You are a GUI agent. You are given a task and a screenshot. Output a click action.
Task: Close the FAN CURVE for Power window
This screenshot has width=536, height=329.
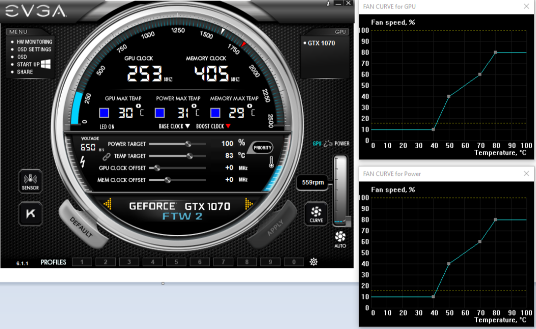pyautogui.click(x=526, y=174)
